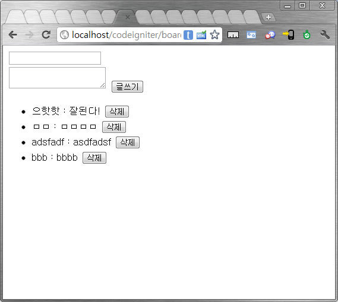Image resolution: width=338 pixels, height=302 pixels.
Task: Reload the page with the refresh icon
Action: 46,34
